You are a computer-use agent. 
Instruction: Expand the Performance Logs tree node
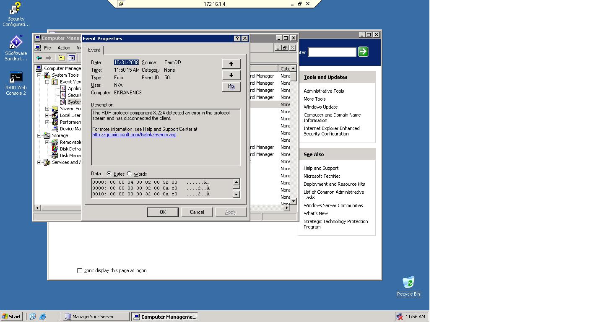click(x=47, y=122)
